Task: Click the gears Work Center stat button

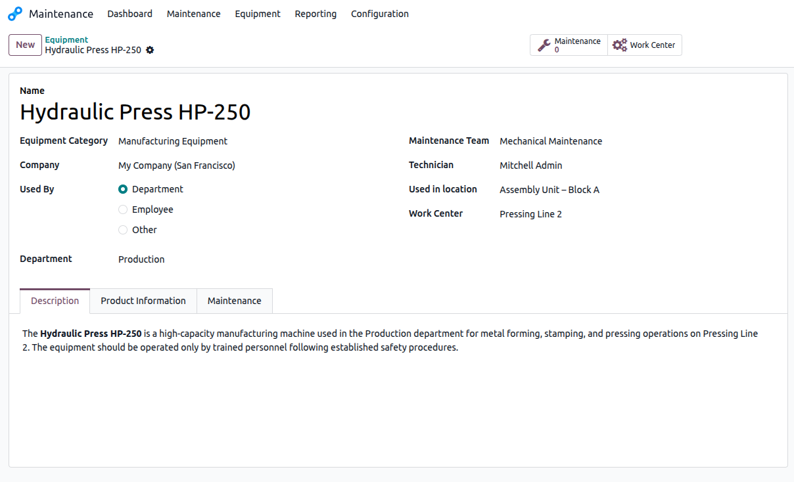Action: (645, 45)
